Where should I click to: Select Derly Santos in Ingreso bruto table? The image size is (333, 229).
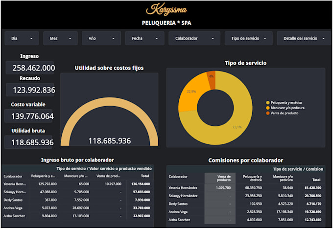(x=13, y=200)
